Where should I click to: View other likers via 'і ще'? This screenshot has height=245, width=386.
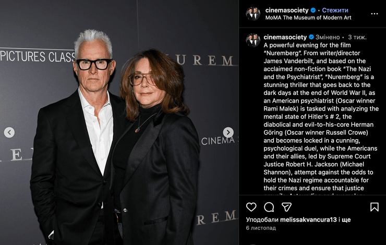click(345, 219)
